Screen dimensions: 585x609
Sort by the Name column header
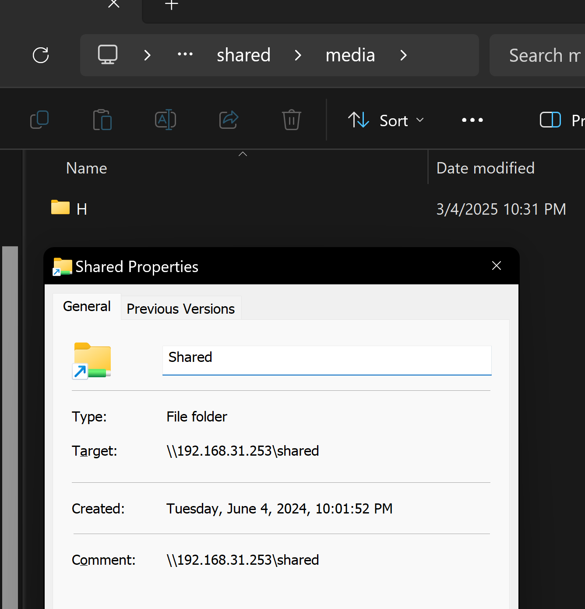[x=87, y=168]
